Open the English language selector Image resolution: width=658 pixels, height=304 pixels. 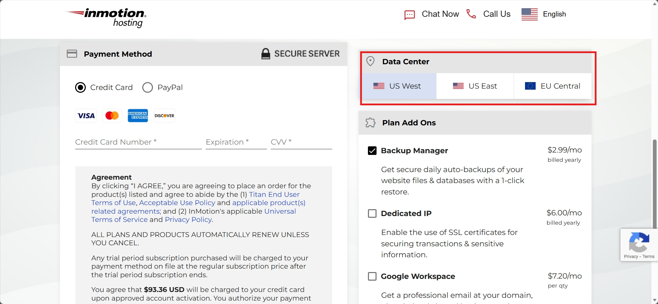tap(544, 14)
